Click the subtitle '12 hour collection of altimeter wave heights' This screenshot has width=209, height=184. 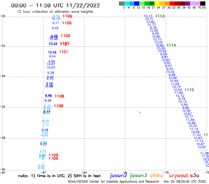[x=55, y=12]
